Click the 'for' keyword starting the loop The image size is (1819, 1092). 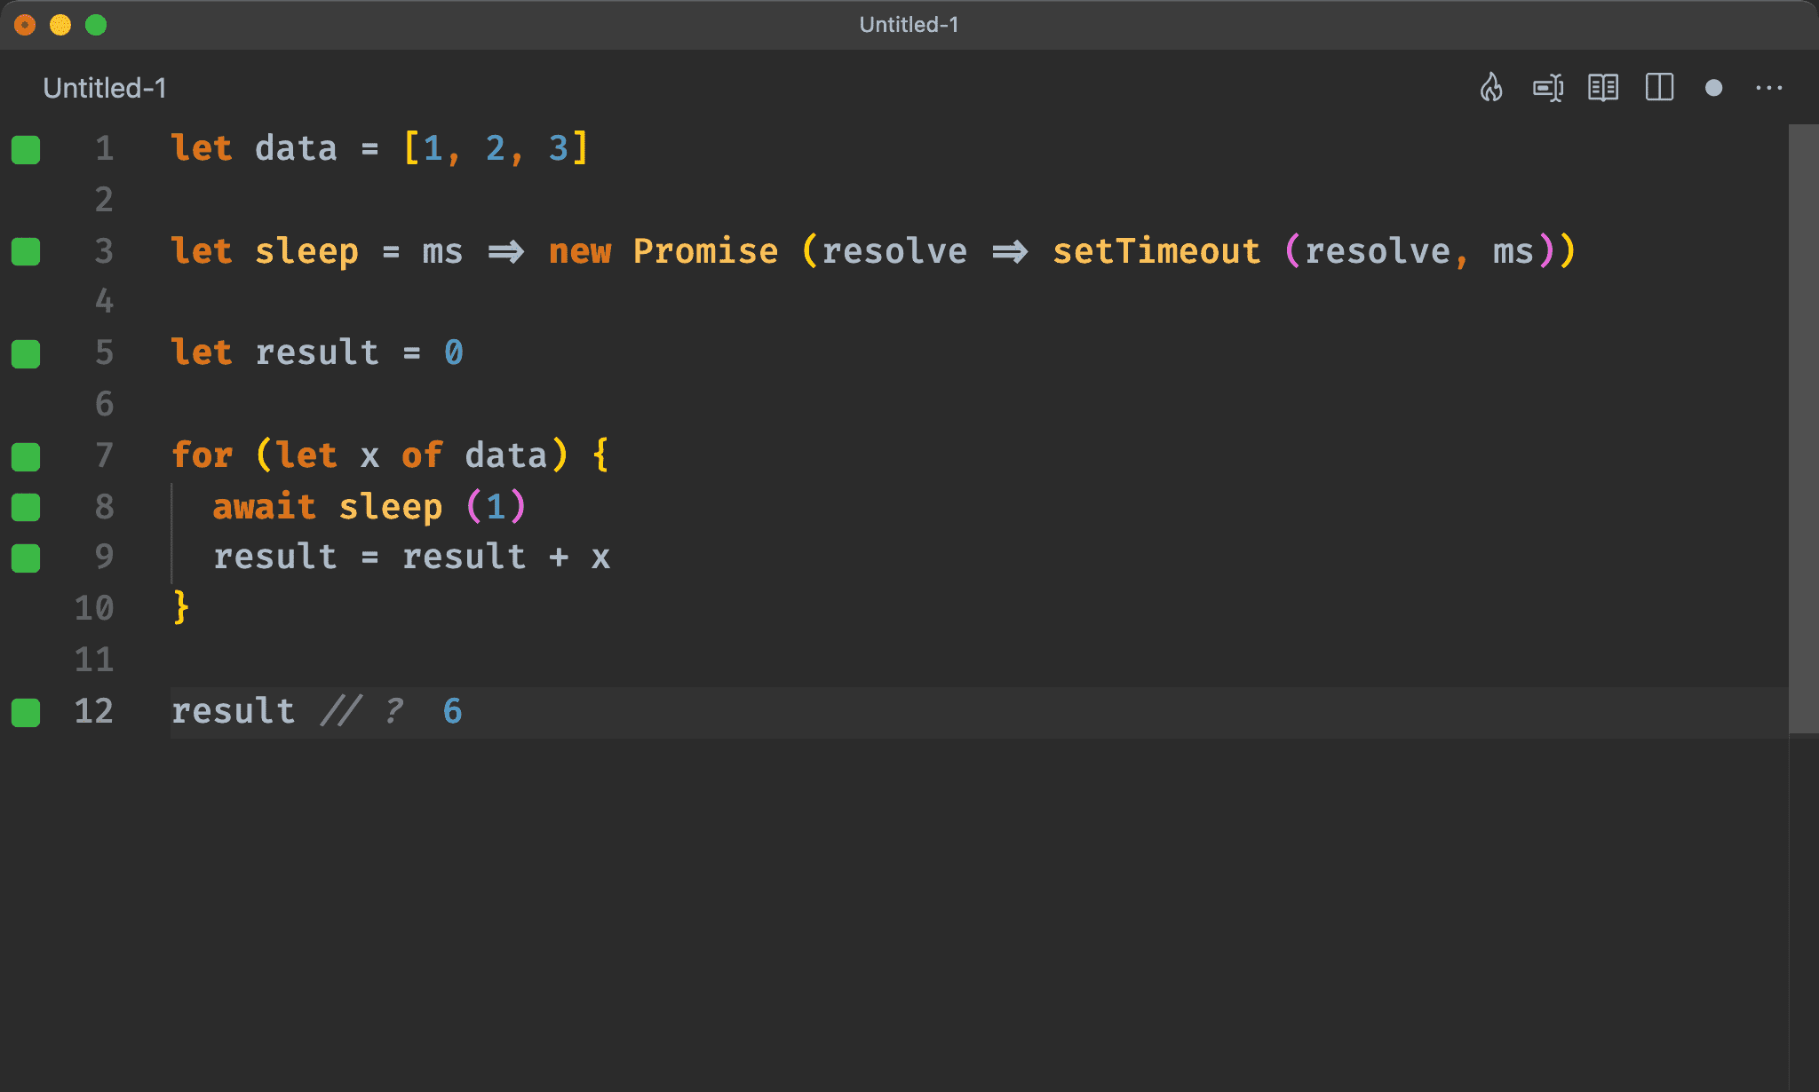point(202,455)
